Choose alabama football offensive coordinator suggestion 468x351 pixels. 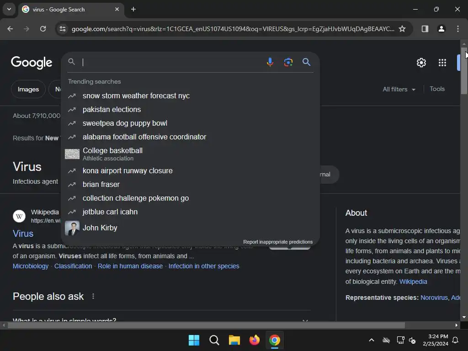click(x=191, y=137)
